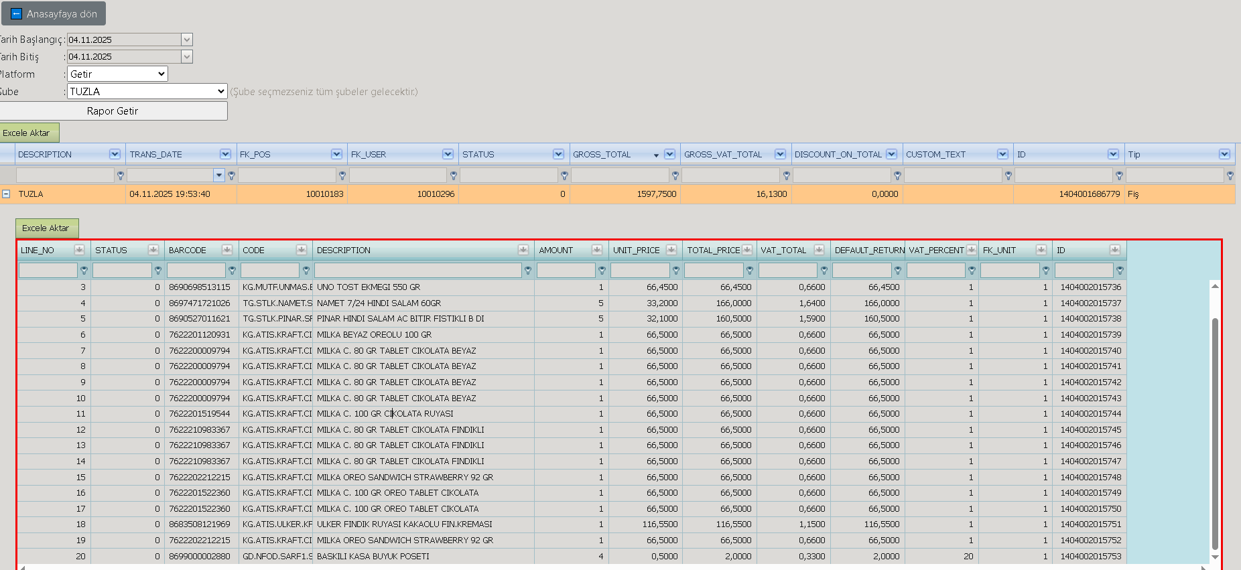Click filter icon under BARCODE column

click(x=232, y=271)
